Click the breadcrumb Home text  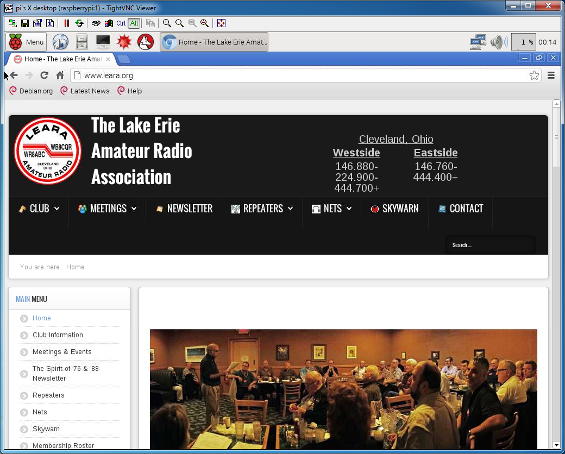point(76,267)
